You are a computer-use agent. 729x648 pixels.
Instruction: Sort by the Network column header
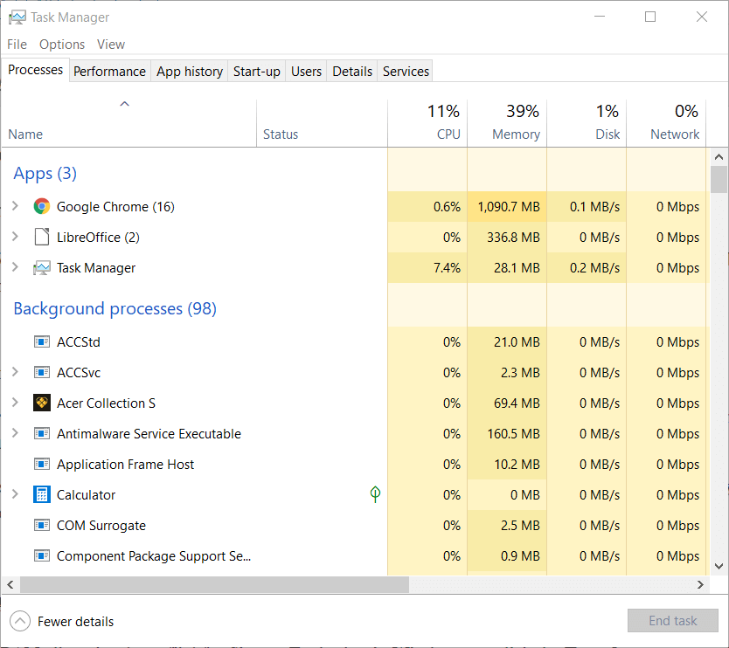666,123
